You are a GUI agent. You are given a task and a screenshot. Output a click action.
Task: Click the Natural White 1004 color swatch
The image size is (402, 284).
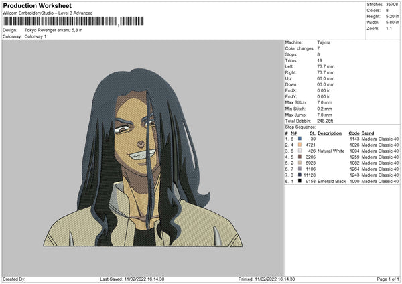tap(300, 151)
